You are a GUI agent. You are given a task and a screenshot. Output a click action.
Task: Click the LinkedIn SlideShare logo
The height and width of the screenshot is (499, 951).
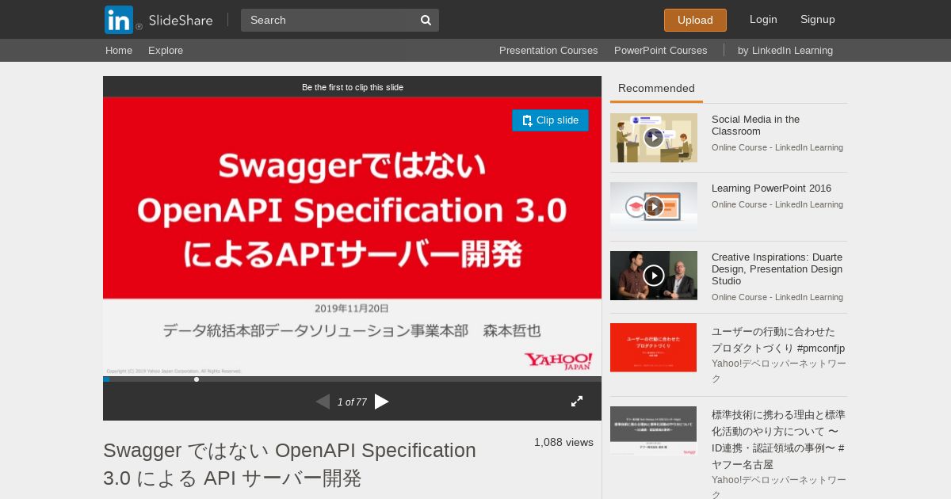158,20
